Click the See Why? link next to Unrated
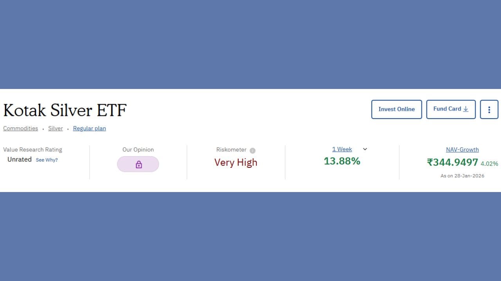 (x=47, y=160)
